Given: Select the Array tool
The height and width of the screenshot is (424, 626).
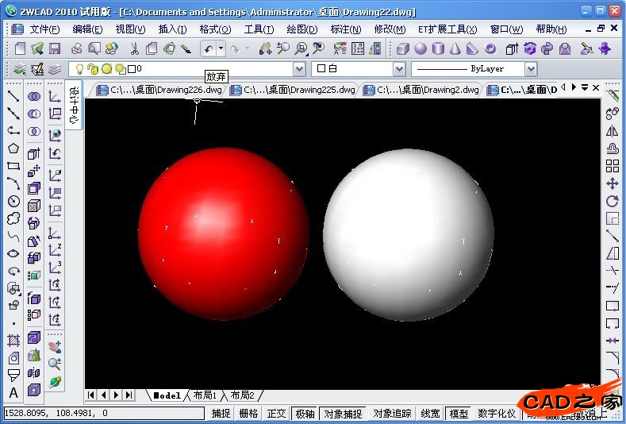Looking at the screenshot, I should (x=612, y=166).
